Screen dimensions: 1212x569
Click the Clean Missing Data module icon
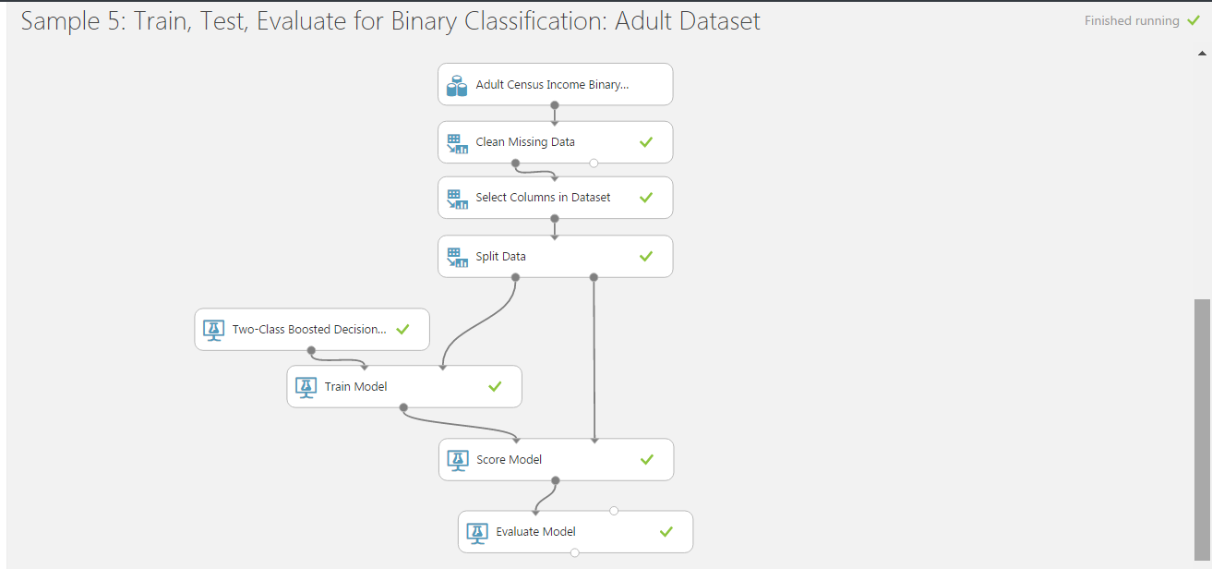pos(457,143)
